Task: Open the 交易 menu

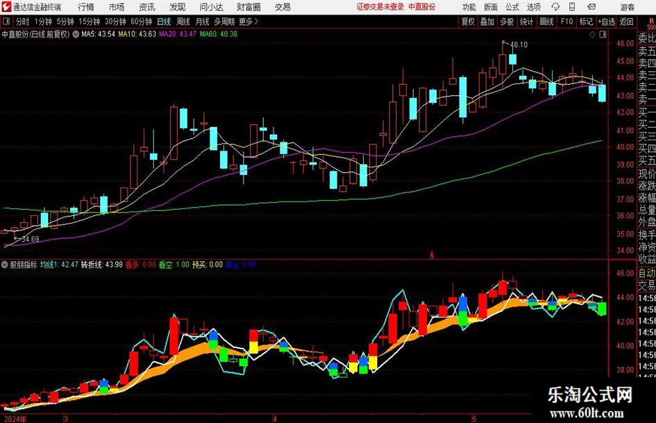Action: 283,7
